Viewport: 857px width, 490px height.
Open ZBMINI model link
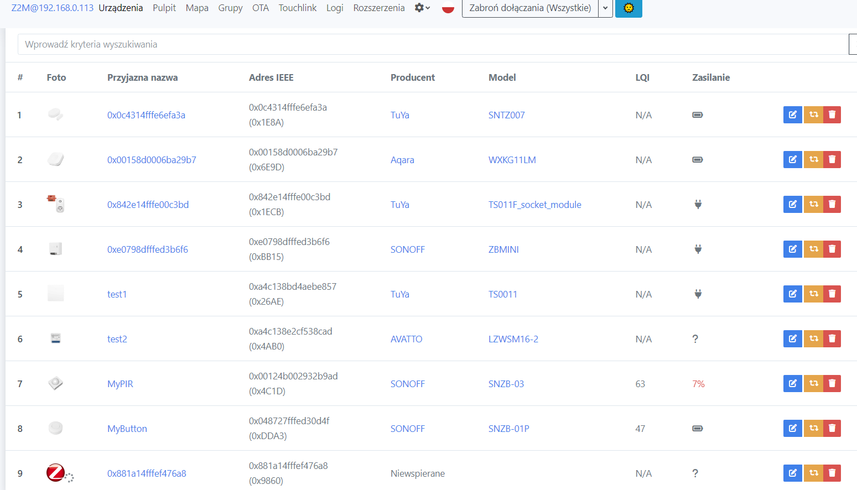tap(503, 249)
